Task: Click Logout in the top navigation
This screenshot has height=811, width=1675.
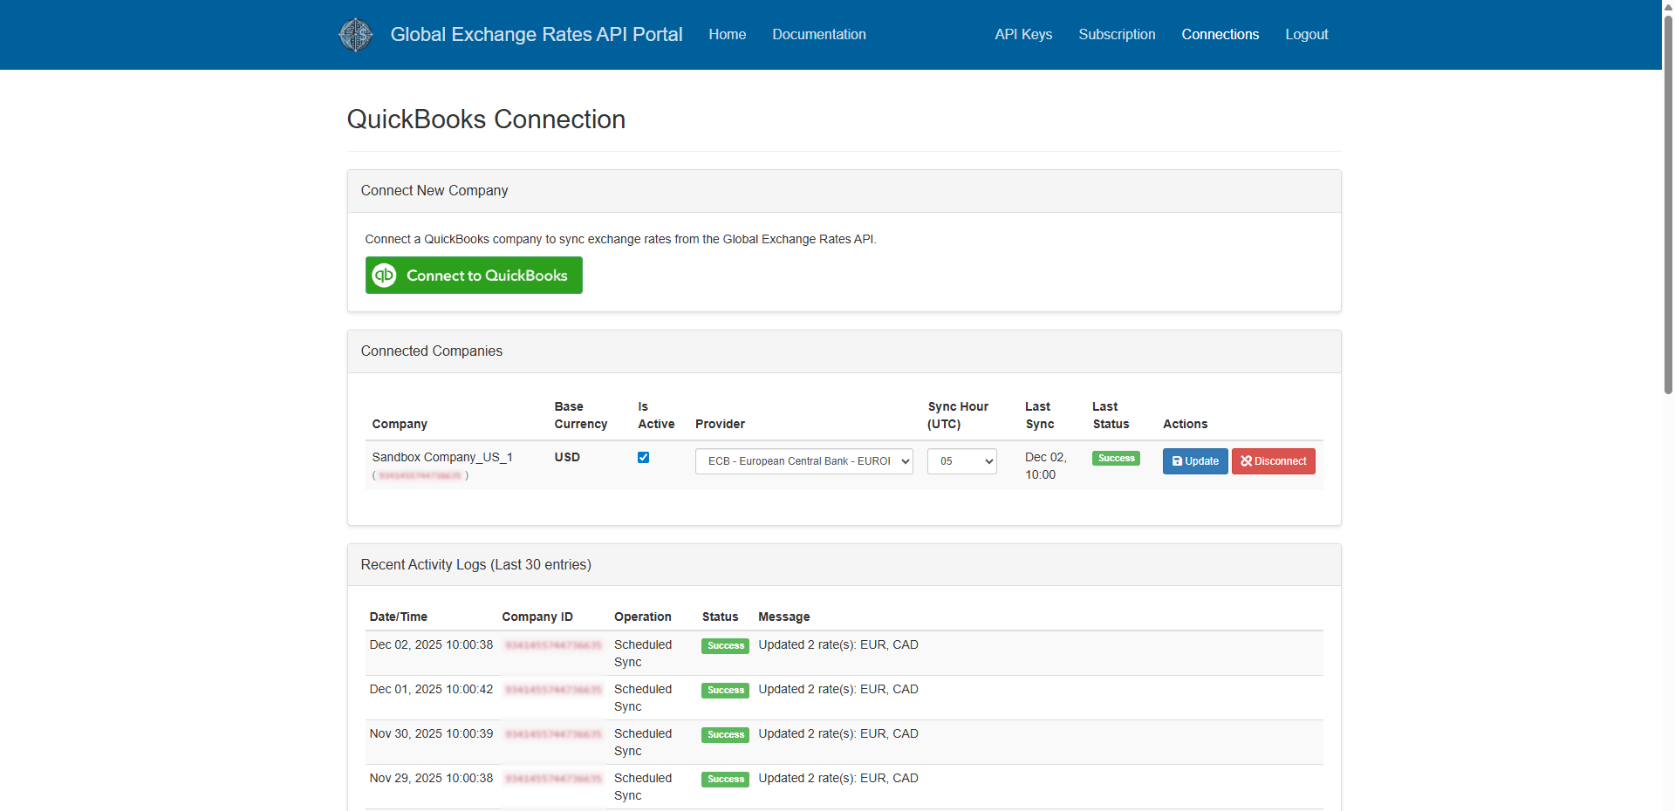Action: click(x=1306, y=35)
